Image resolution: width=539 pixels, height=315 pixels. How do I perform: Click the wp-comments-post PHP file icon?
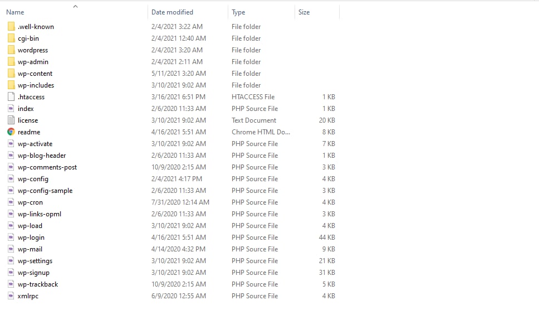coord(11,167)
